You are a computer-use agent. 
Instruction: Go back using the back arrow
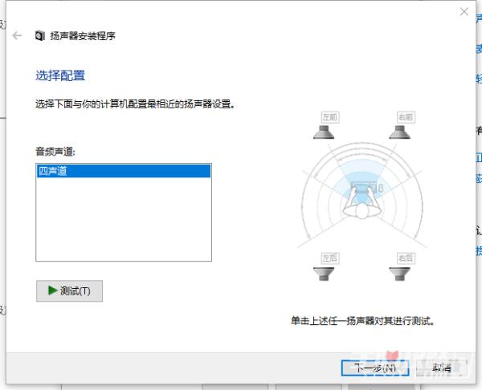(x=17, y=36)
